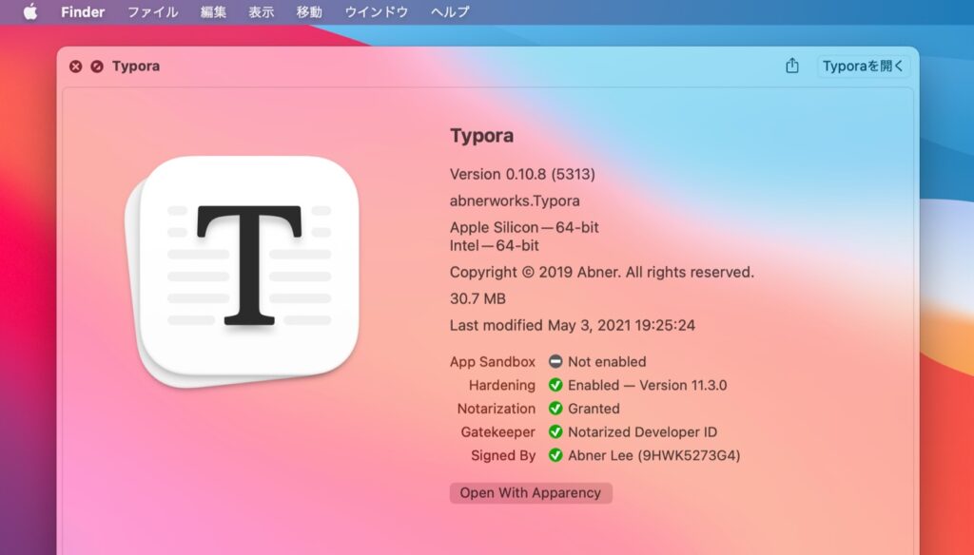Select the Finder menu item

point(83,11)
